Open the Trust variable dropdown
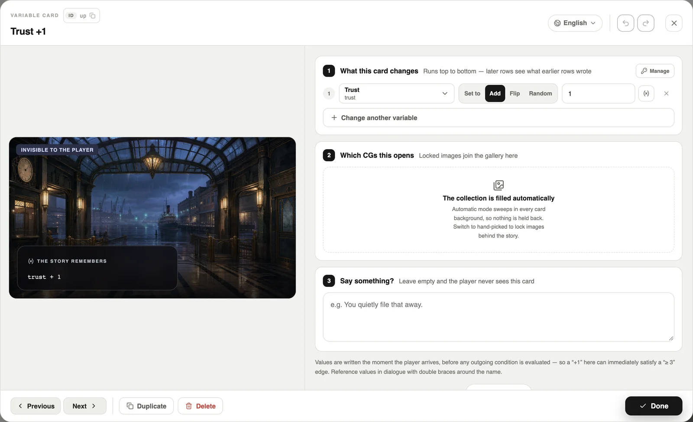This screenshot has height=422, width=693. [x=396, y=94]
